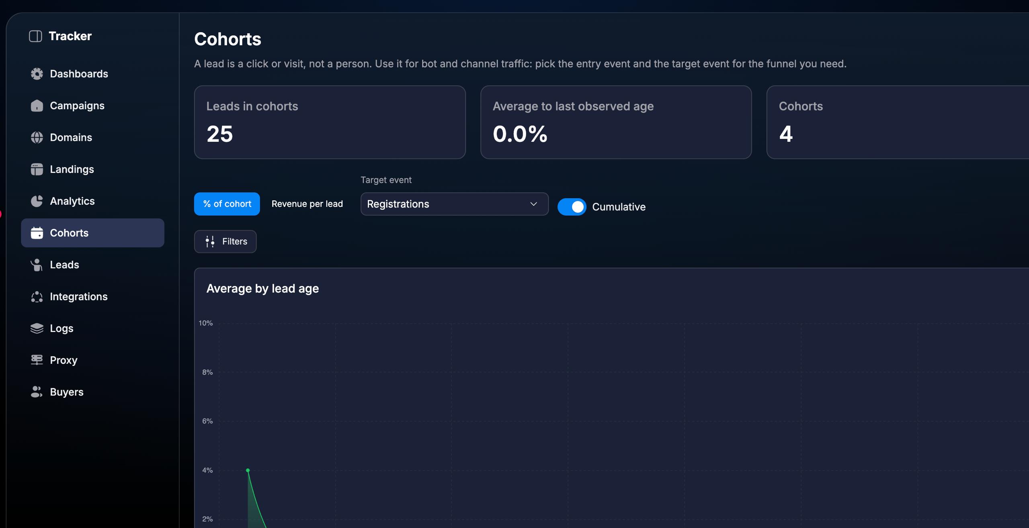Open the Campaigns page
This screenshot has height=528, width=1029.
point(92,106)
